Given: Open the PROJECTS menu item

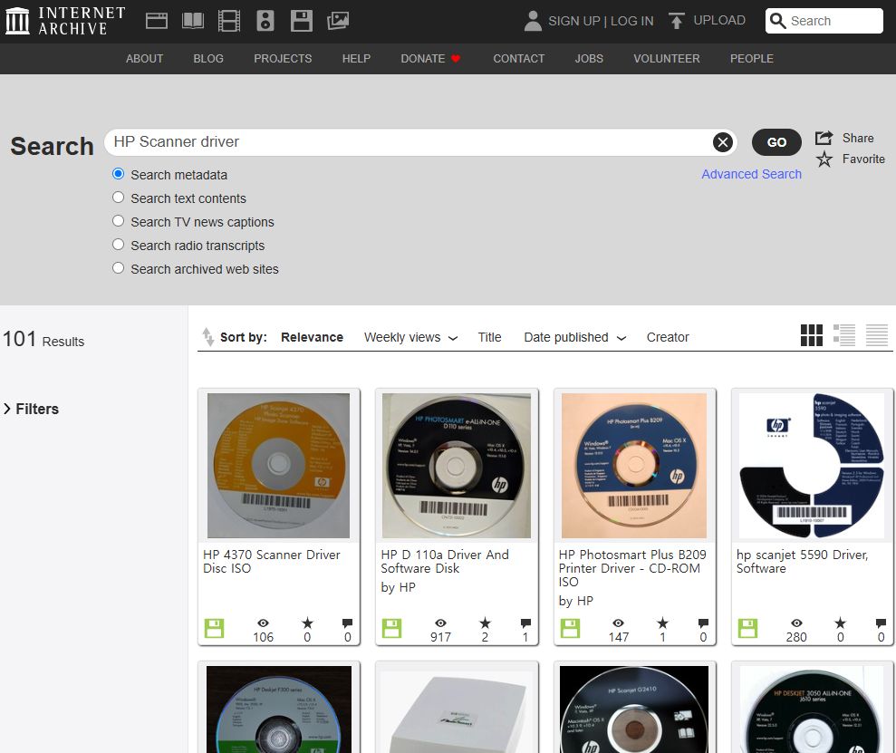Looking at the screenshot, I should tap(283, 59).
